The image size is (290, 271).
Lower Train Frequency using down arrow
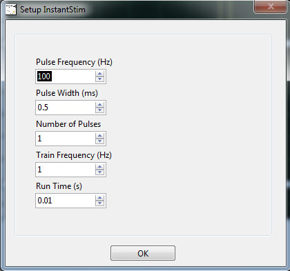(x=99, y=172)
